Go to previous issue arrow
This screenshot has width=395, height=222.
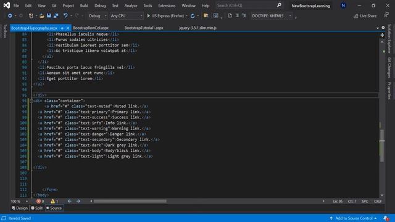tap(69, 201)
